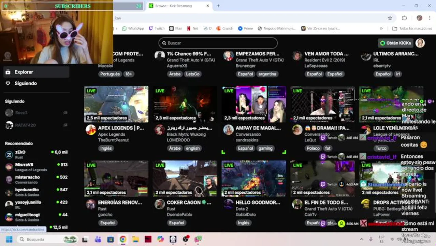The image size is (436, 246).
Task: Go to Siguiendo in the sidebar
Action: (36, 83)
